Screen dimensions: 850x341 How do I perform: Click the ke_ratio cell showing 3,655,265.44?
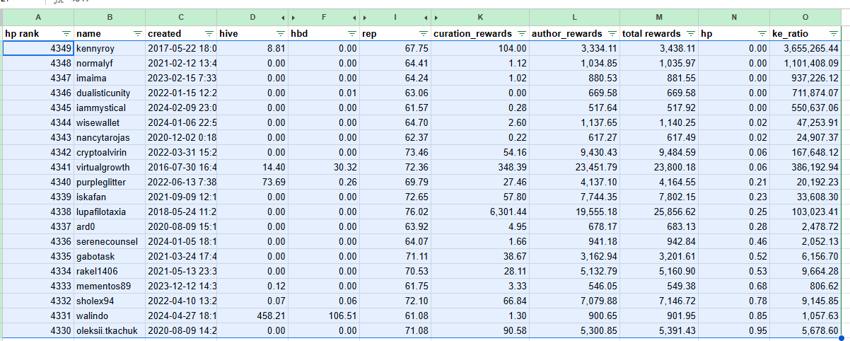(809, 48)
